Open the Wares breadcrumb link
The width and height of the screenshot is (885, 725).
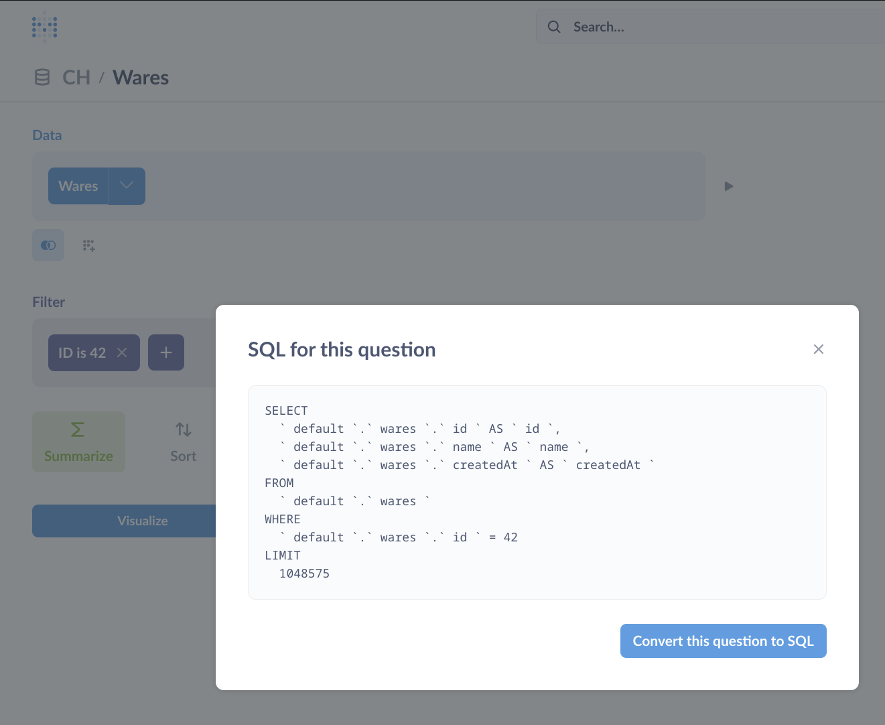pos(140,77)
